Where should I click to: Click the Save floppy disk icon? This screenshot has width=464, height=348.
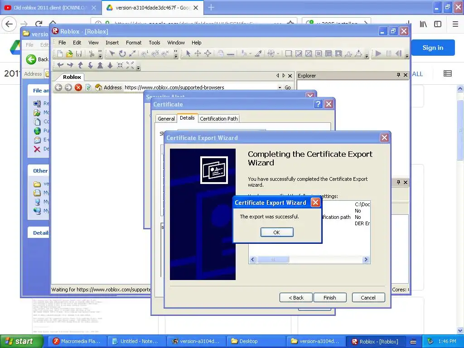click(x=79, y=54)
